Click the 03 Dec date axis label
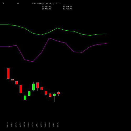Viewport: 131px width, 131px height. (54, 124)
